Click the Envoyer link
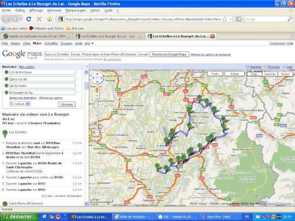 [274, 67]
